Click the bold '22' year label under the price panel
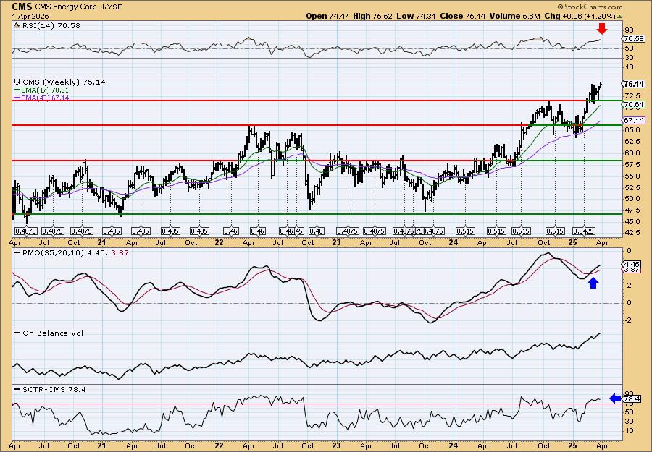This screenshot has height=452, width=652. (x=219, y=243)
